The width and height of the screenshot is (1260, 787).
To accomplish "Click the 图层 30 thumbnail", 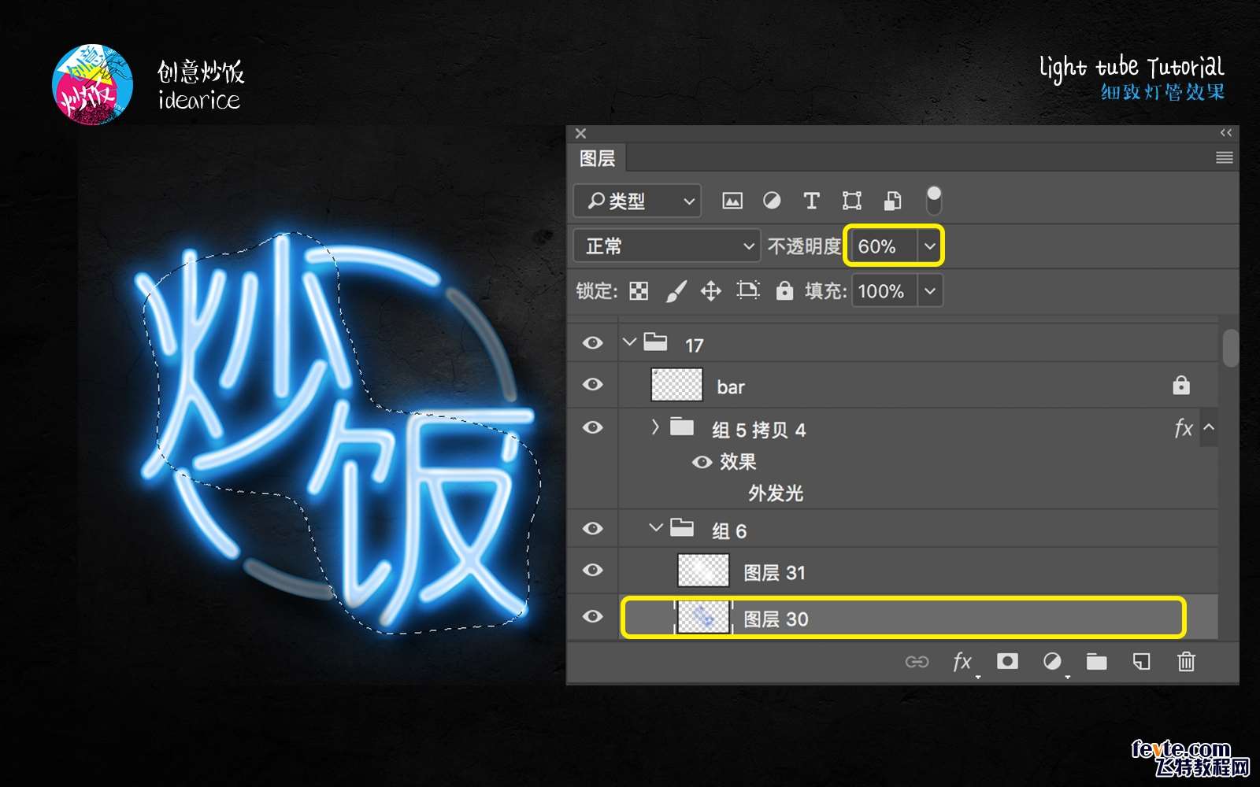I will click(x=703, y=617).
